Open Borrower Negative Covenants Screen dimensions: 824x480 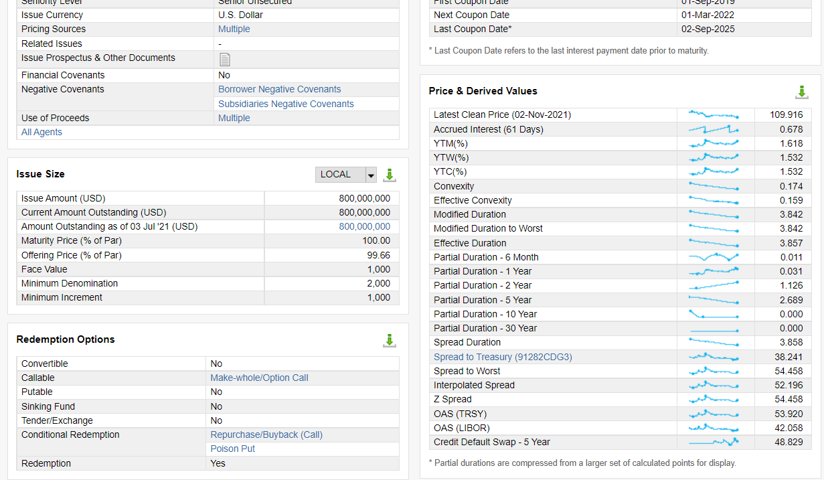(279, 89)
